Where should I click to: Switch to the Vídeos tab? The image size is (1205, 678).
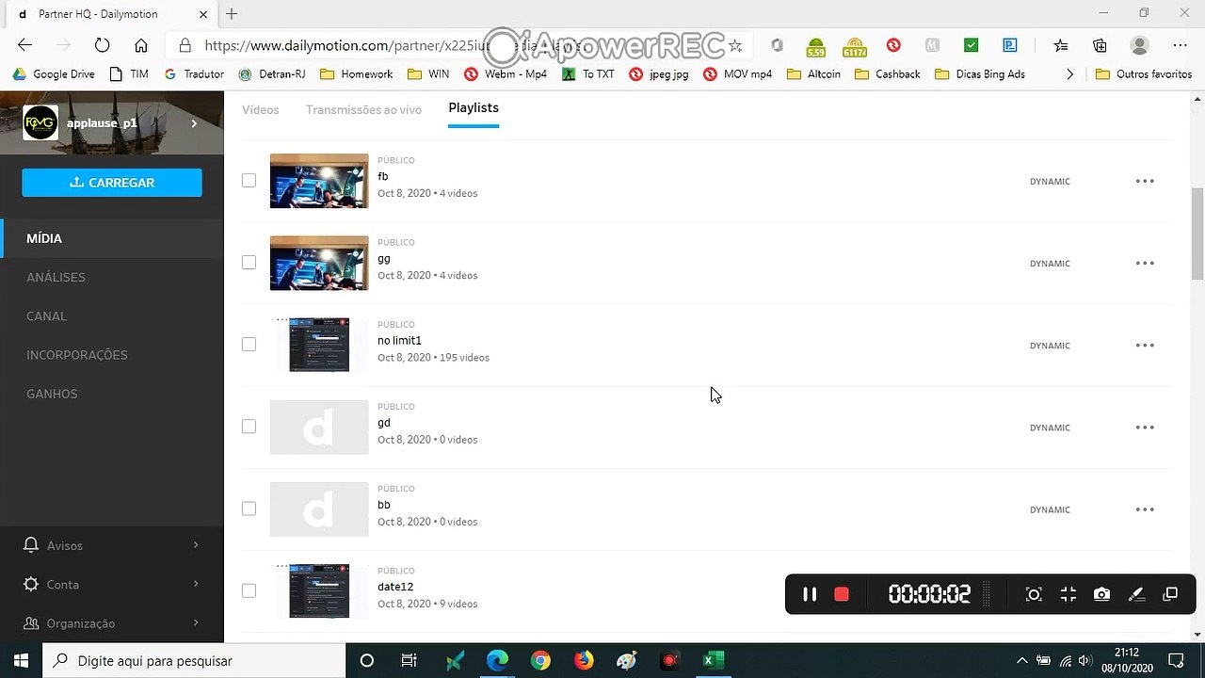tap(261, 109)
